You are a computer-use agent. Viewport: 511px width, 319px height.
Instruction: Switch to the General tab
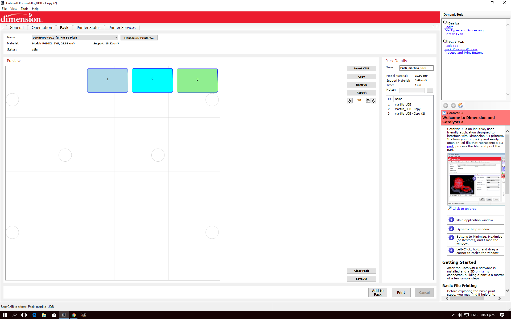click(x=17, y=28)
